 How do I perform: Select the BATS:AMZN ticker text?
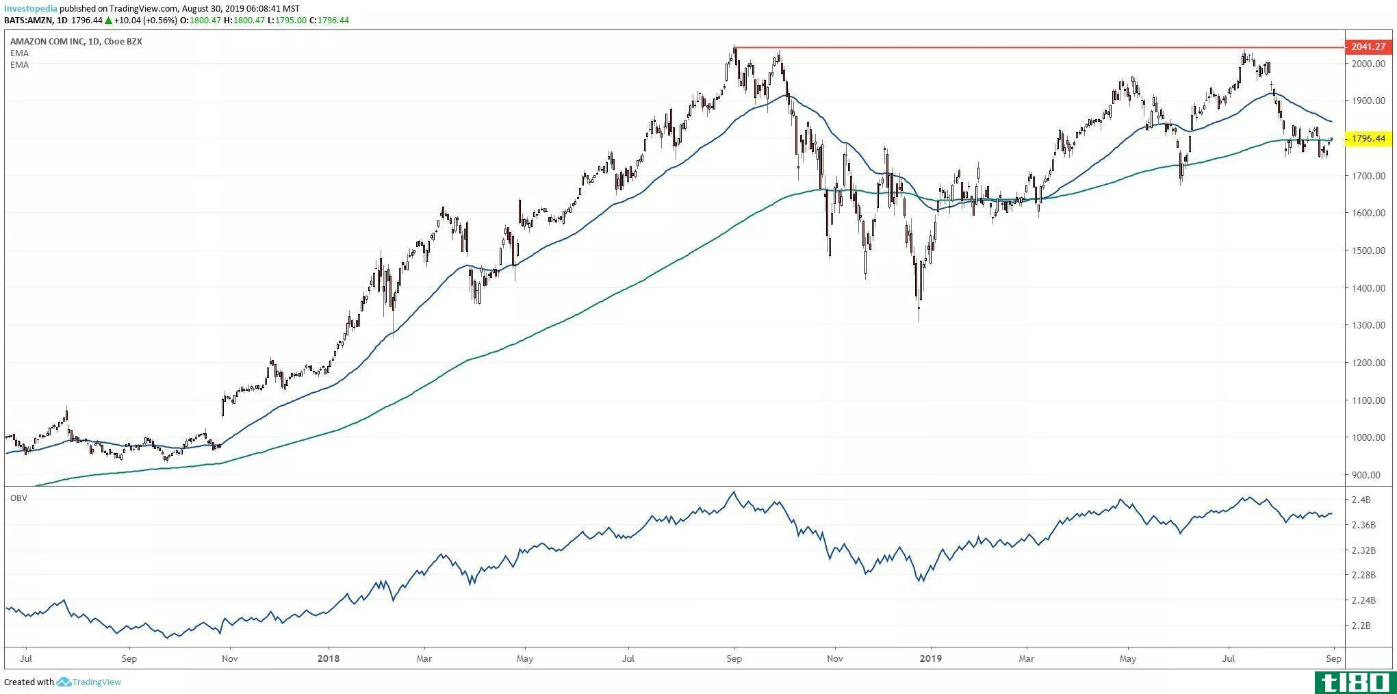click(29, 20)
